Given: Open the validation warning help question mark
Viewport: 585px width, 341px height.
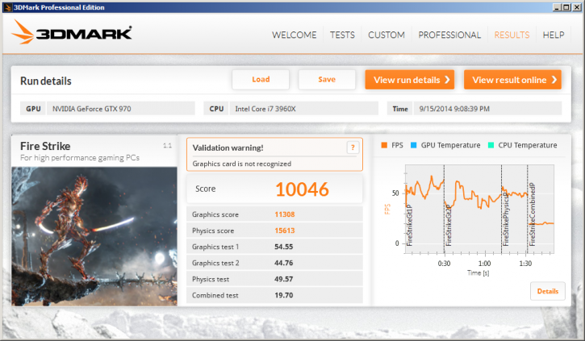Looking at the screenshot, I should pyautogui.click(x=353, y=148).
